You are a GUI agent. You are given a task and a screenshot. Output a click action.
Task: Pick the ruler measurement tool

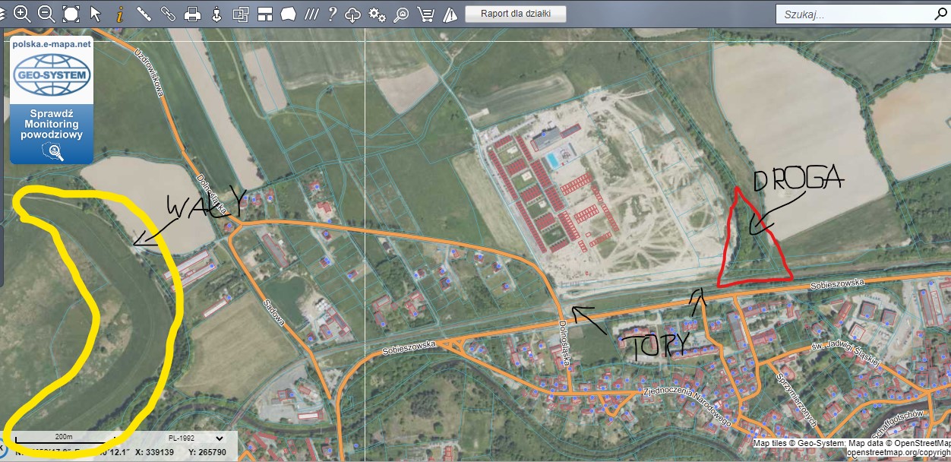click(x=144, y=14)
